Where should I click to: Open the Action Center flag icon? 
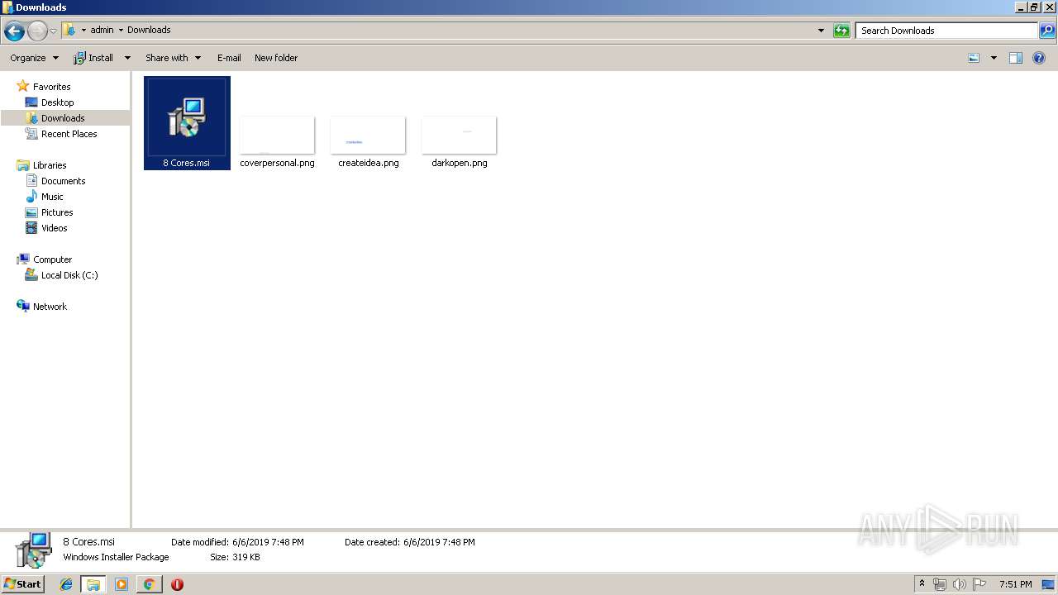click(x=979, y=584)
